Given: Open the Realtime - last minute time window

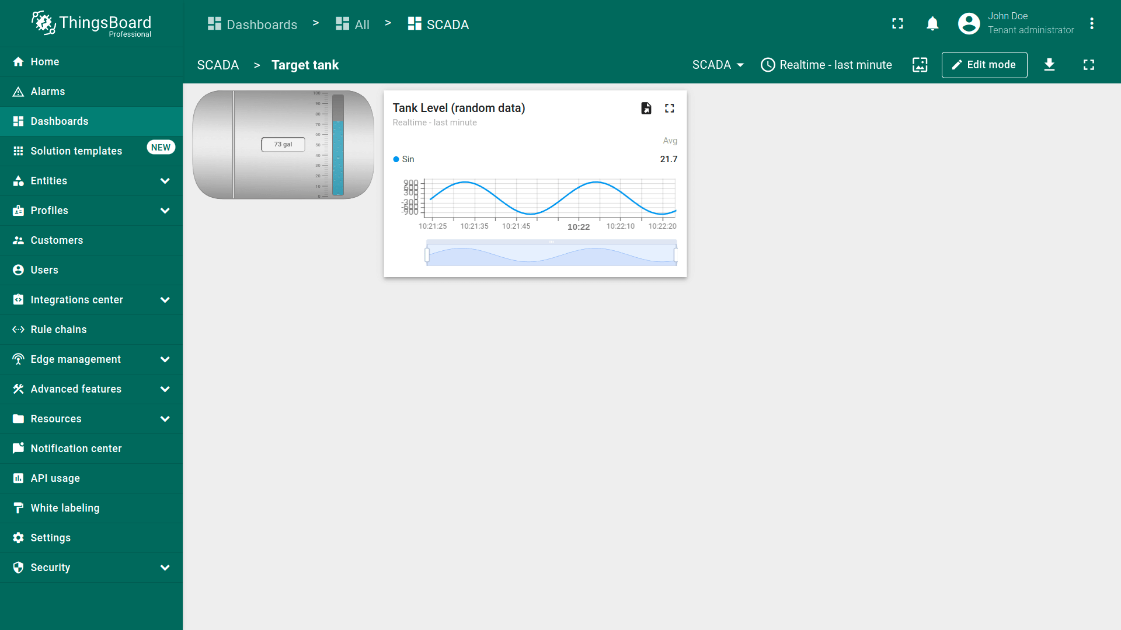Looking at the screenshot, I should 827,65.
